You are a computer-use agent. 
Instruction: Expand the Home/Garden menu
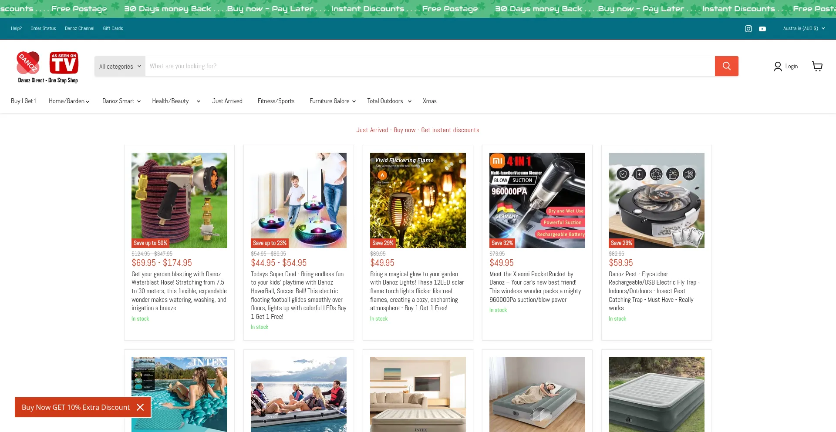click(69, 101)
